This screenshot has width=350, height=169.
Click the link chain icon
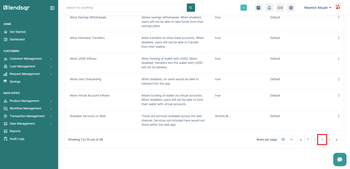[280, 8]
